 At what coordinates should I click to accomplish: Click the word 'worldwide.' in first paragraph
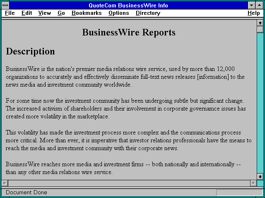118,85
